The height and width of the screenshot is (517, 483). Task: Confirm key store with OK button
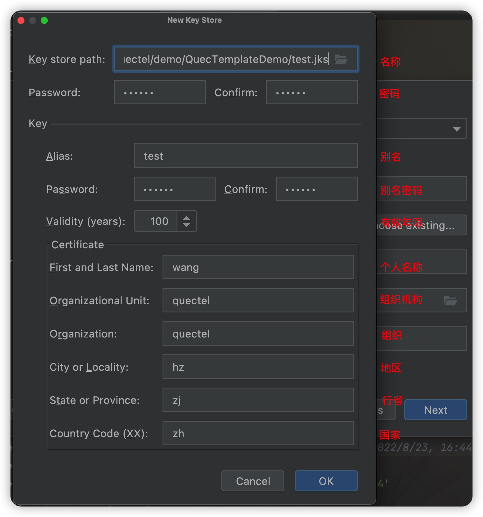coord(326,481)
